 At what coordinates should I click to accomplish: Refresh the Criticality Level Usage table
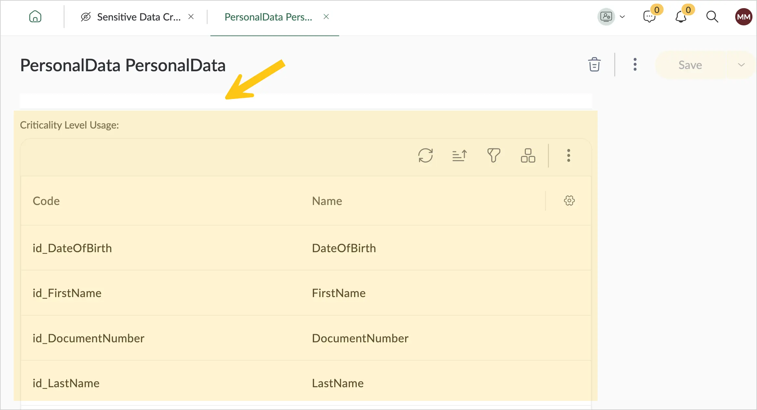click(x=425, y=156)
